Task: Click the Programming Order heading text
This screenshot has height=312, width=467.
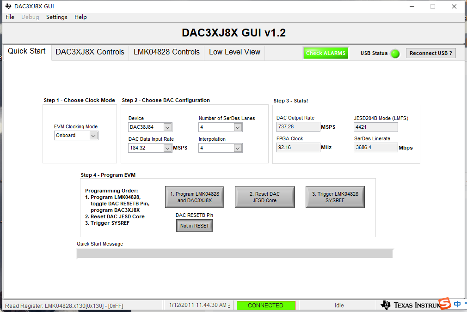Action: (111, 191)
